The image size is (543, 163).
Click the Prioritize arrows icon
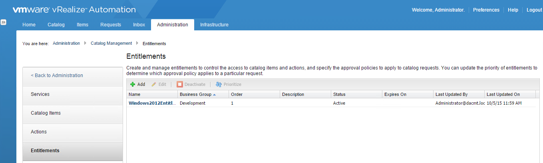[x=219, y=84]
